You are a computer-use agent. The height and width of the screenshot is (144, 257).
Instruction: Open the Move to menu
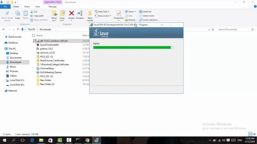point(54,16)
